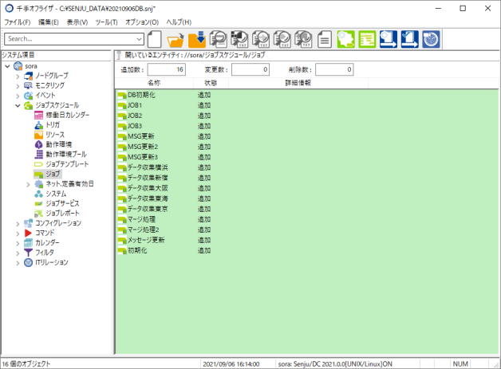
Task: Open the 表示(V) menu
Action: pyautogui.click(x=77, y=22)
